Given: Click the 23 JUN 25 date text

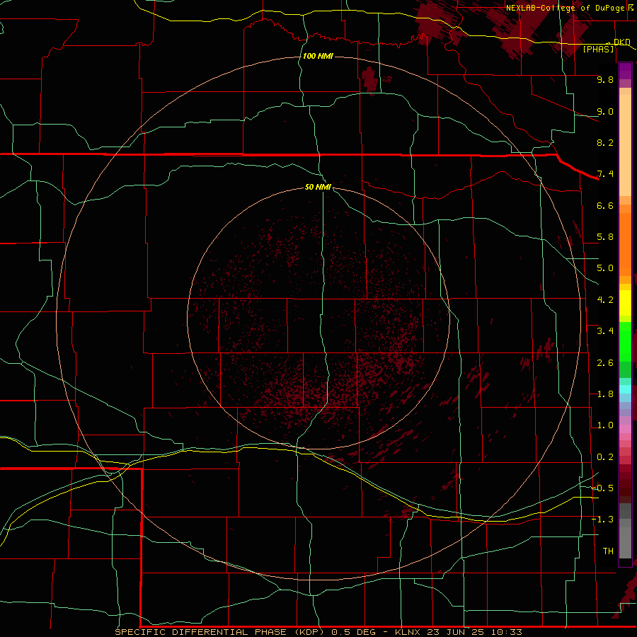Looking at the screenshot, I should coord(455,632).
